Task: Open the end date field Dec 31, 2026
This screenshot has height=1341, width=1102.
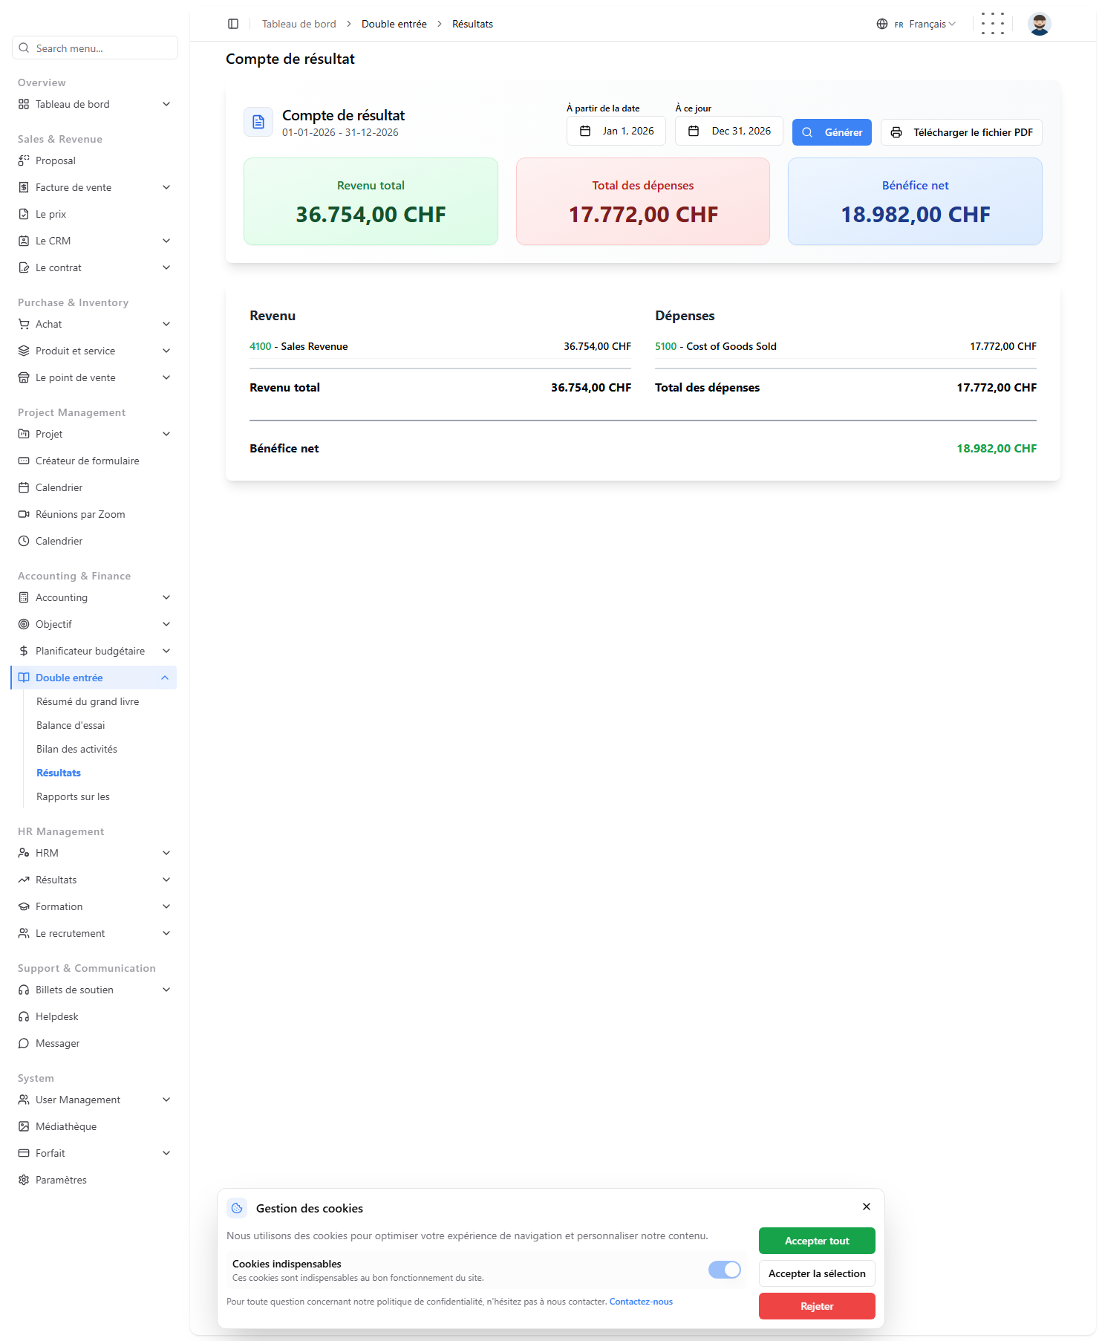Action: point(729,131)
